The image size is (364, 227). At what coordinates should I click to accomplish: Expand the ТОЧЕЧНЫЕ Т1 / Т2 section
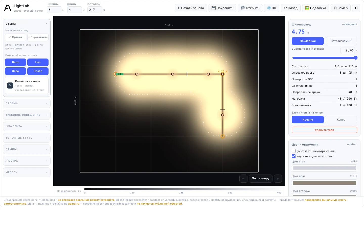pos(27,138)
